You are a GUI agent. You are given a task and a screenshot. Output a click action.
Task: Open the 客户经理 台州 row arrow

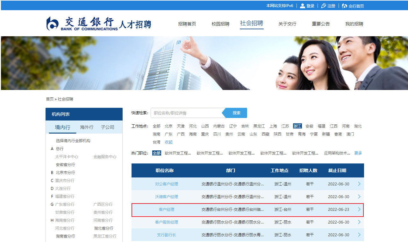(359, 209)
